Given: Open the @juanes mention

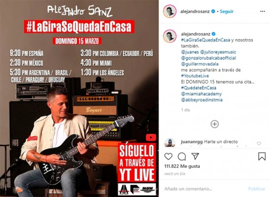Looking at the screenshot, I should [190, 52].
